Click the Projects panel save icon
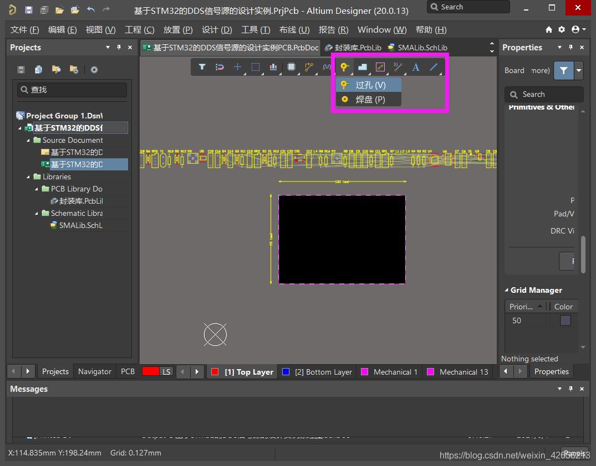This screenshot has width=596, height=466. (x=21, y=69)
